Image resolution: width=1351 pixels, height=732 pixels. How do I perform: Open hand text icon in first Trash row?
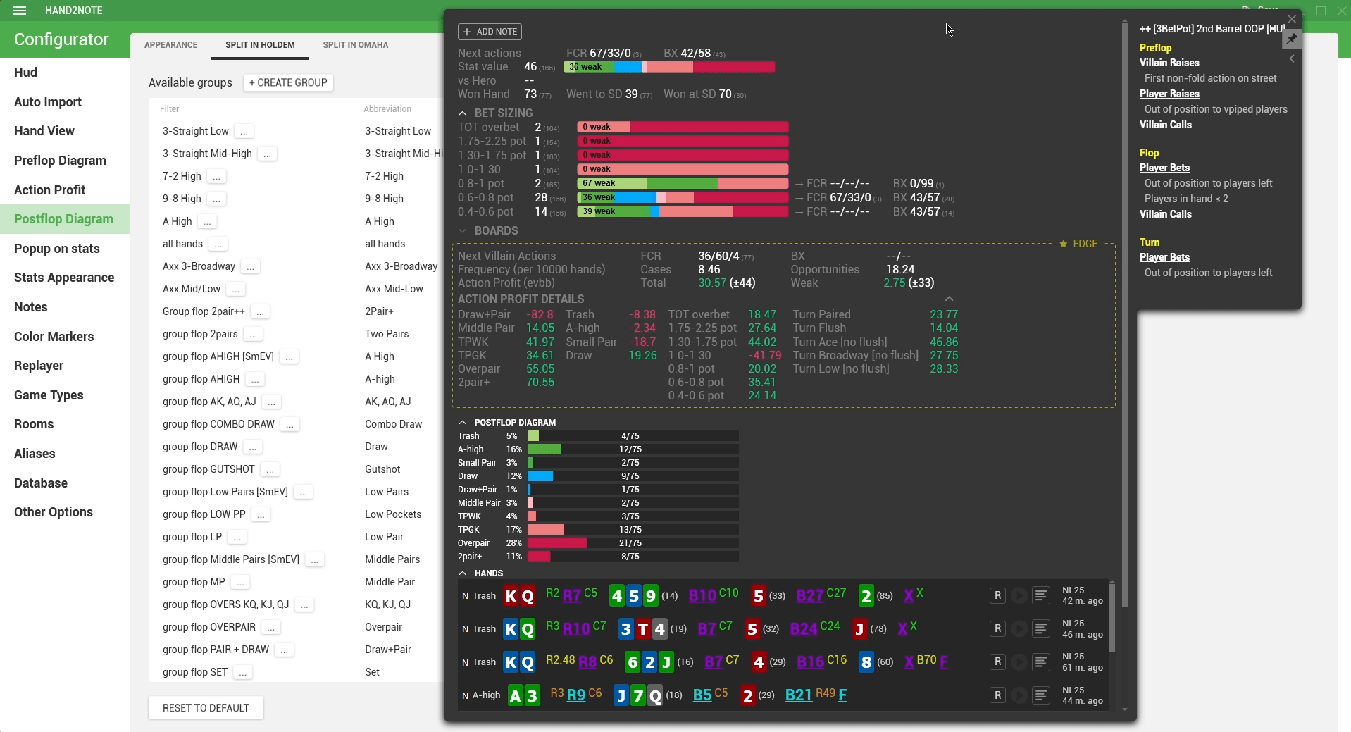(x=1040, y=596)
